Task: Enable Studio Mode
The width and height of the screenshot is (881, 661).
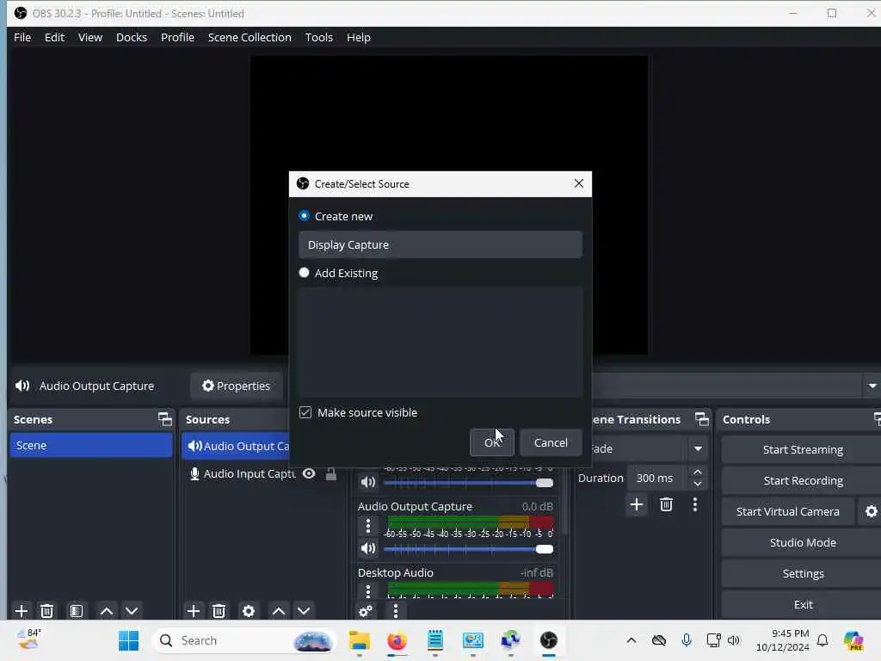Action: 803,542
